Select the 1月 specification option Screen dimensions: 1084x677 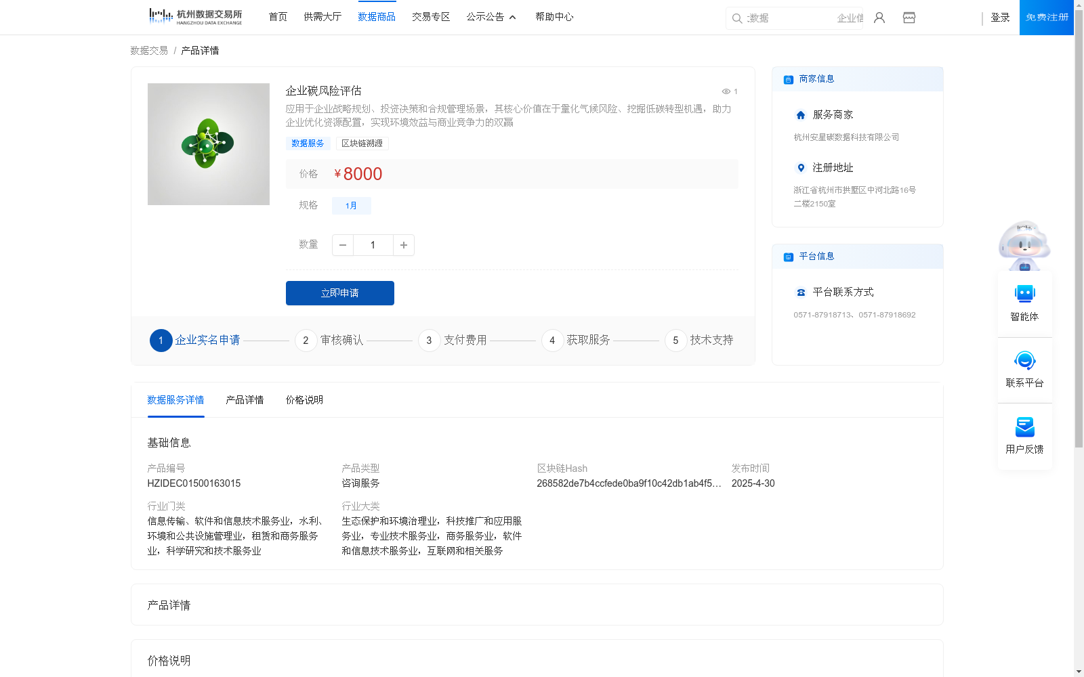coord(351,206)
